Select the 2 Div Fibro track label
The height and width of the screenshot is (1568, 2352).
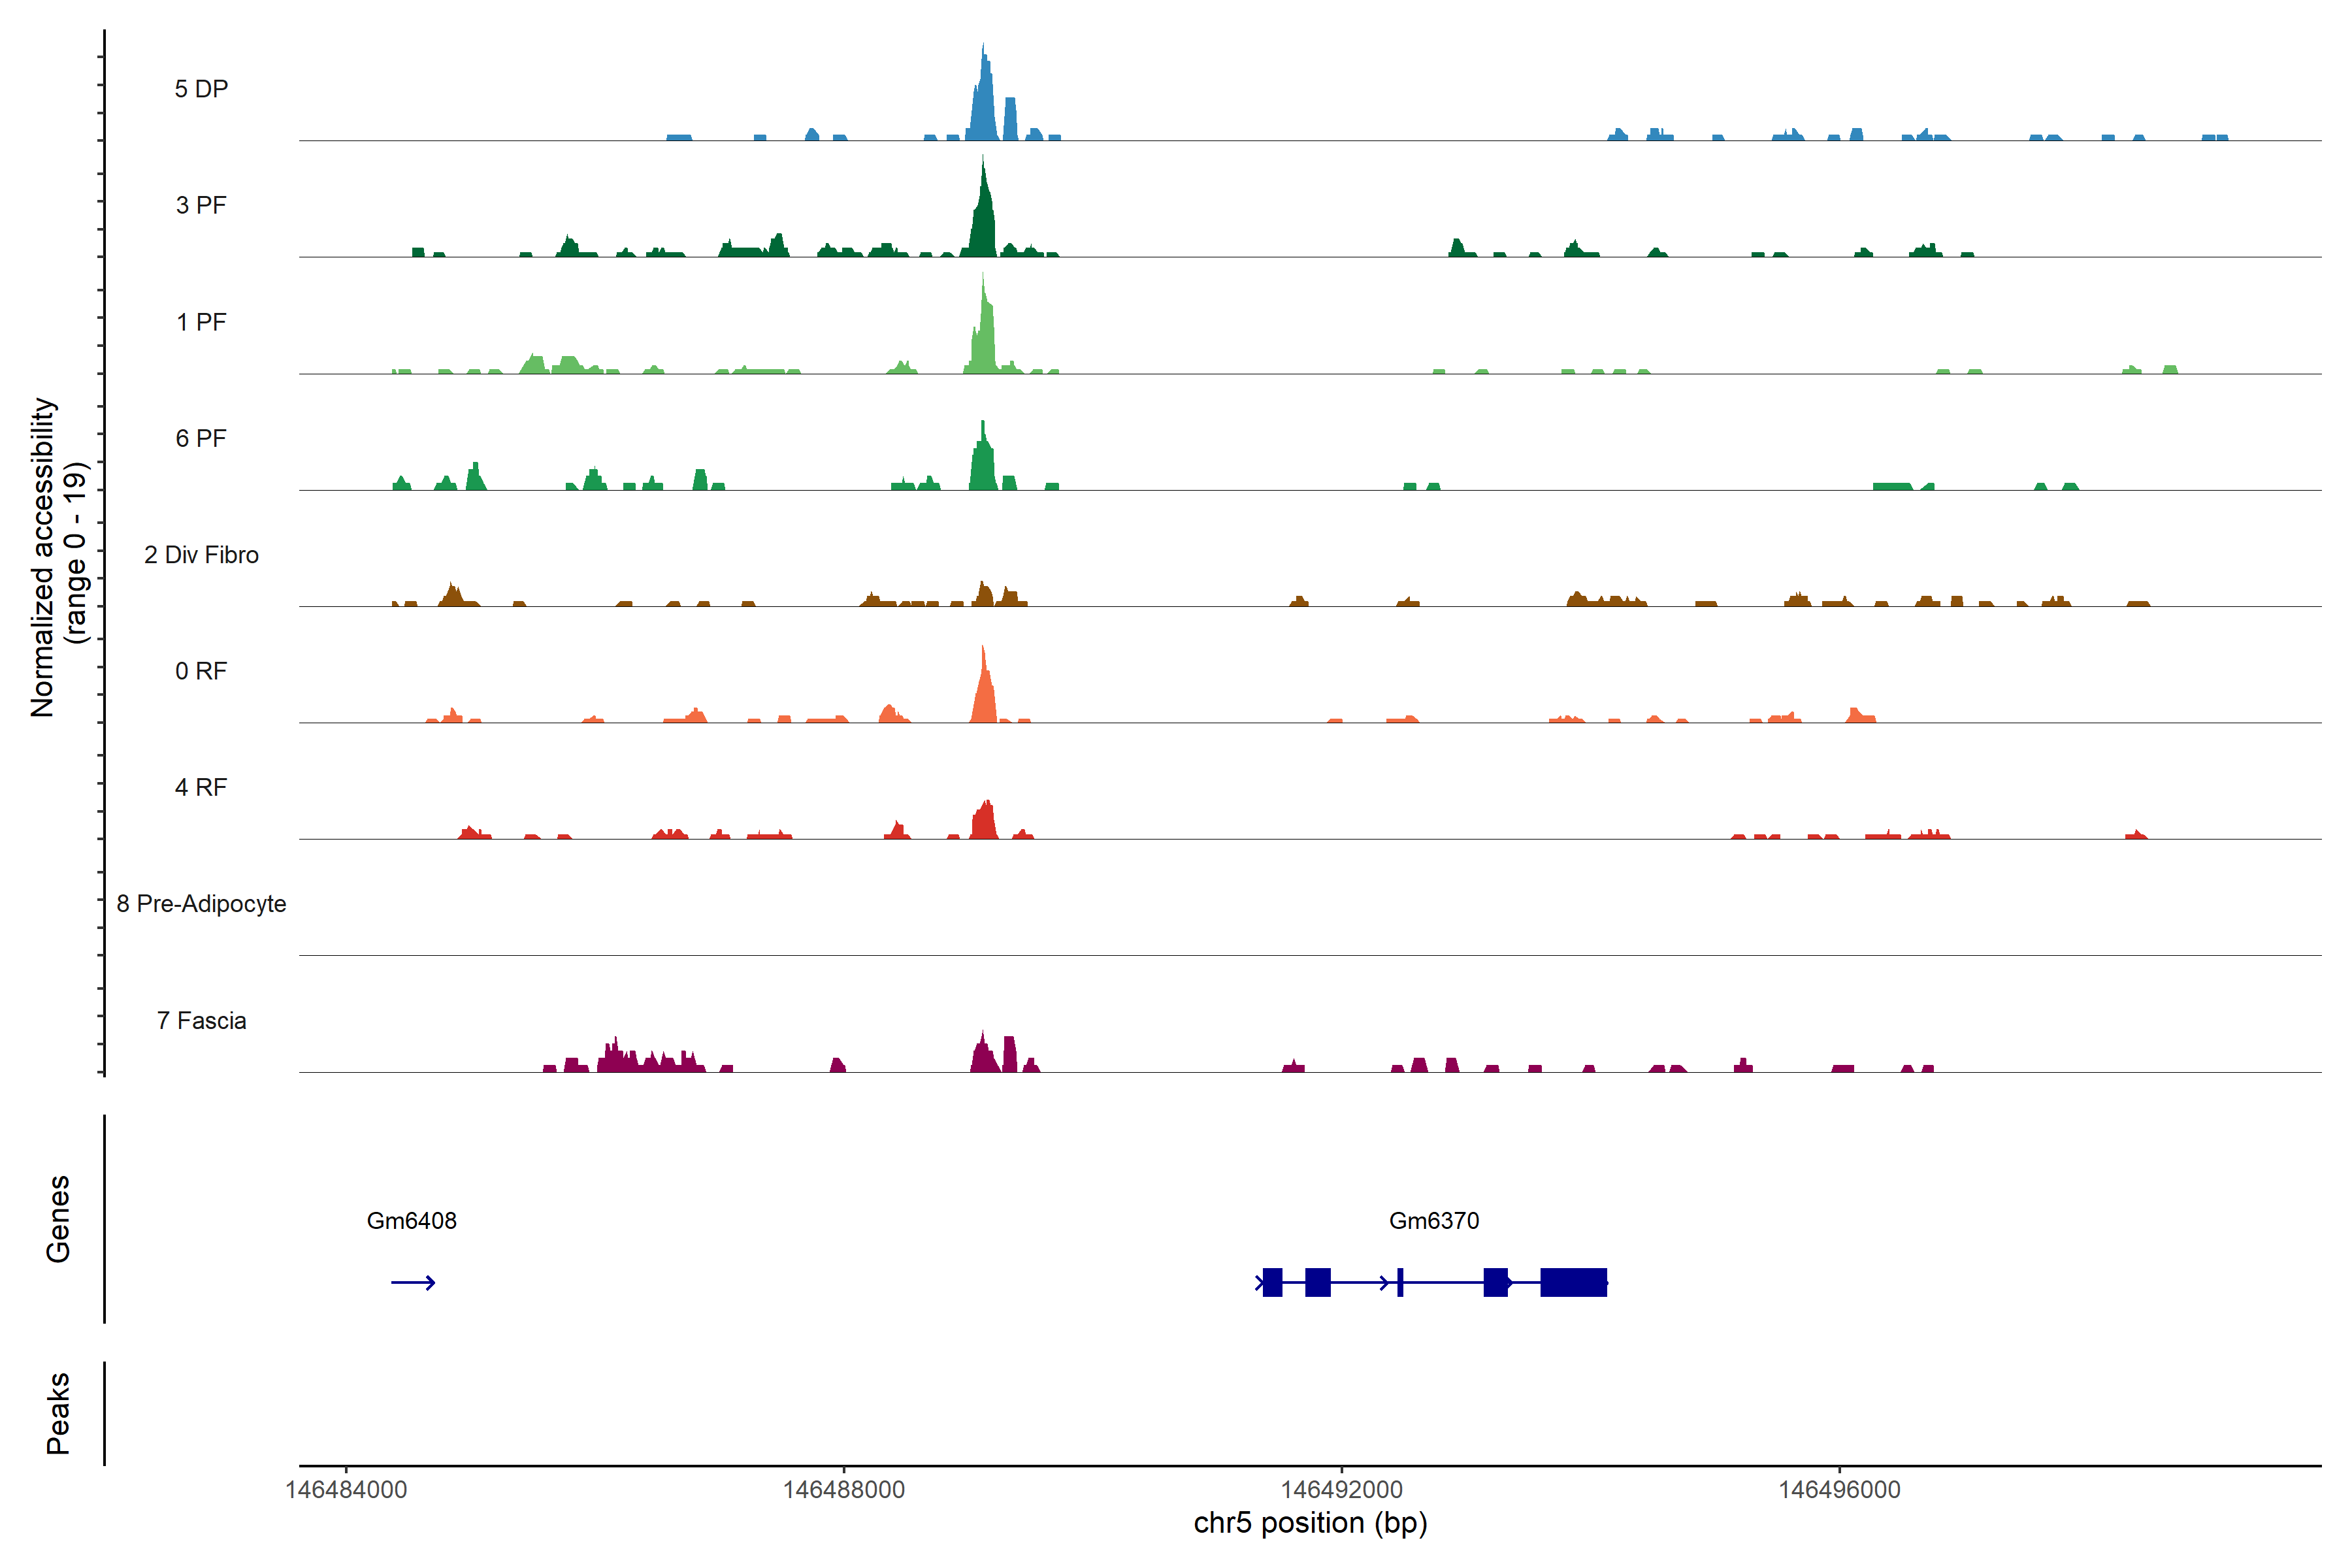pos(201,555)
